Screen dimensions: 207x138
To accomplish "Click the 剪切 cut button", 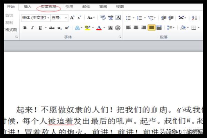I will click(x=9, y=16).
